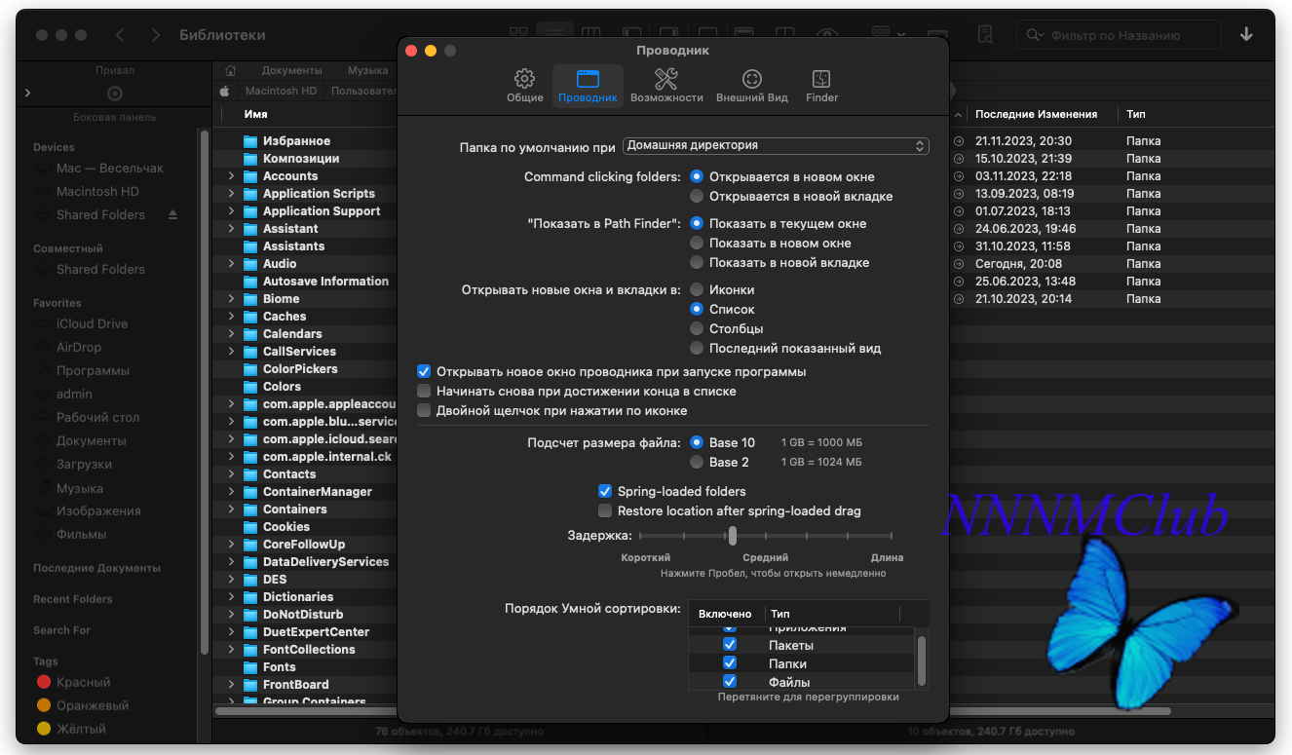Click the Macintosh HD drive icon in sidebar
Screen dimensions: 1292x755
coord(44,192)
